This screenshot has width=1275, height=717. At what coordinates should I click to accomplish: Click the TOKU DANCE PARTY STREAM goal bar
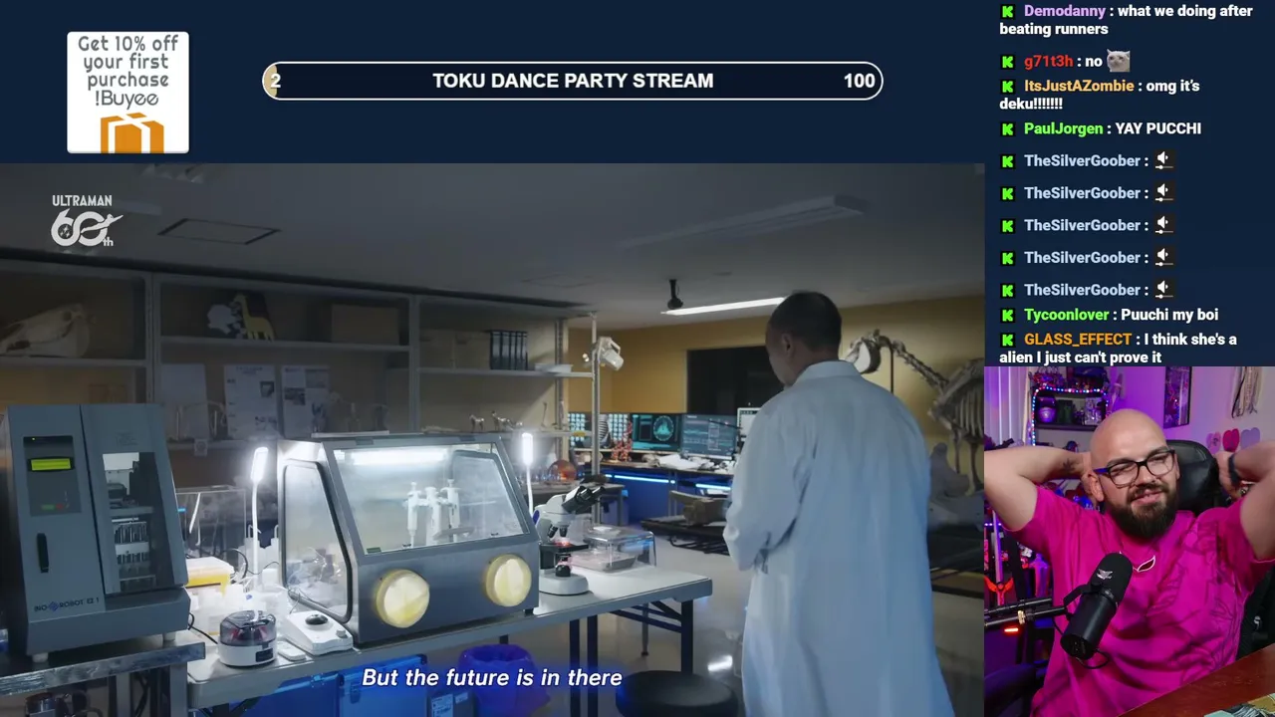[x=573, y=81]
